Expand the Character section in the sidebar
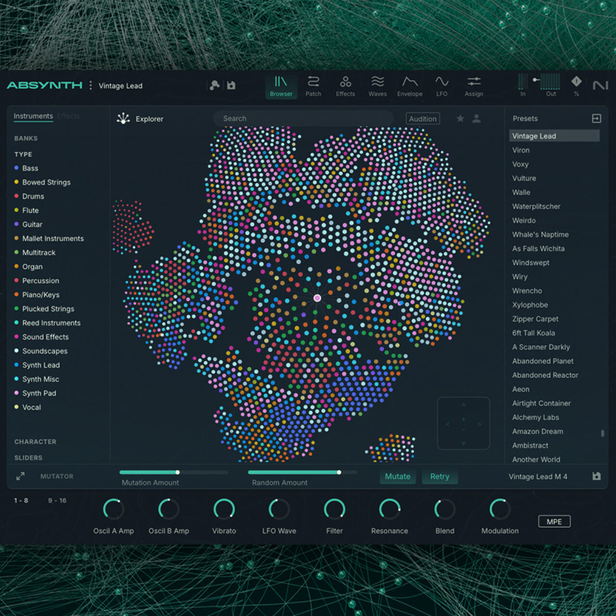Viewport: 616px width, 616px height. coord(35,441)
